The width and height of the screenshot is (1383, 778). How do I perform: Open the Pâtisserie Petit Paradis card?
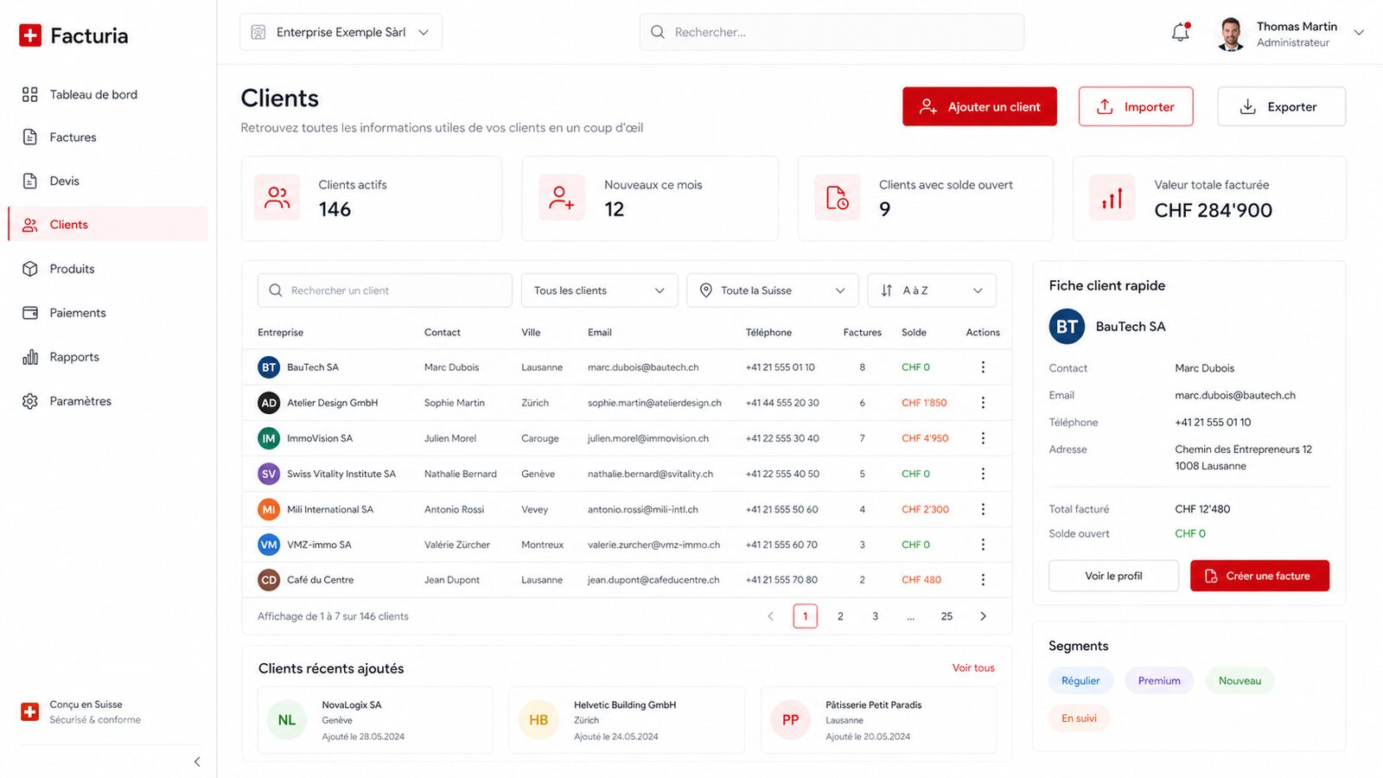coord(878,720)
